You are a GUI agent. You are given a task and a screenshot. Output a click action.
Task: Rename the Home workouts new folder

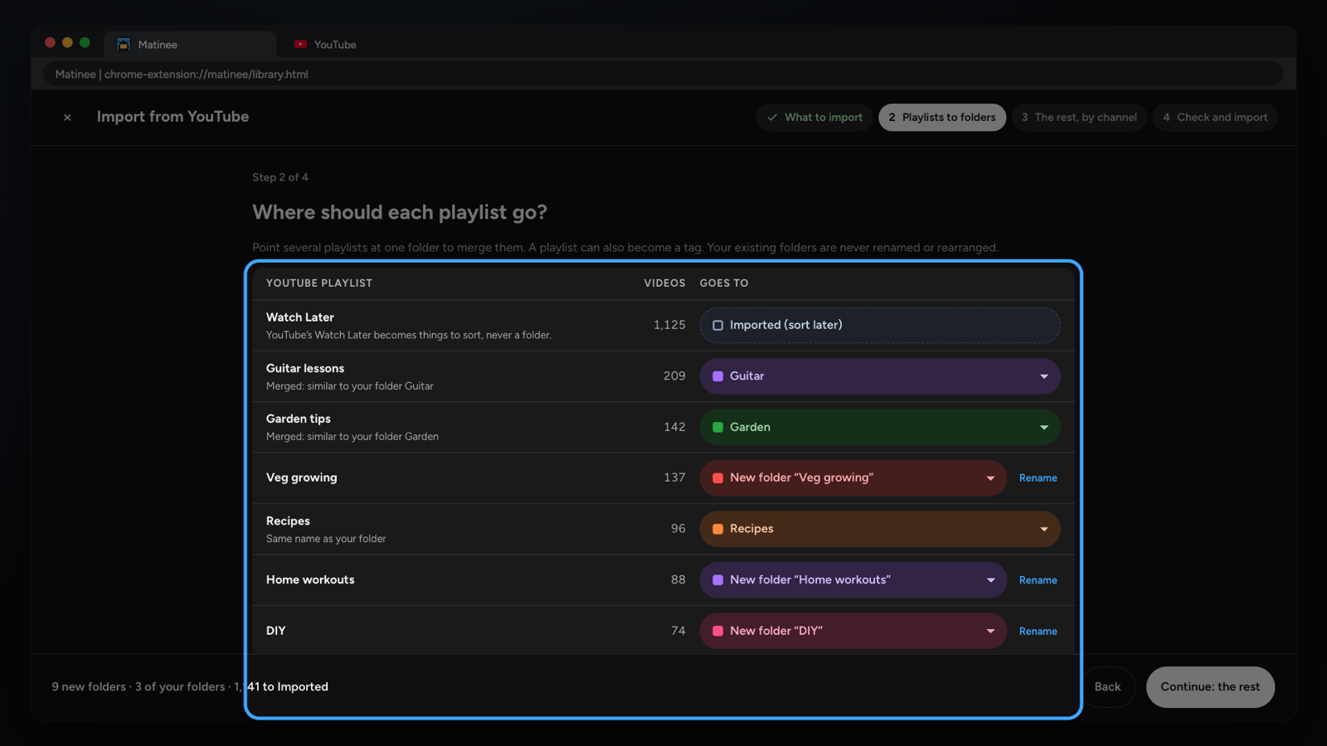pos(1038,580)
